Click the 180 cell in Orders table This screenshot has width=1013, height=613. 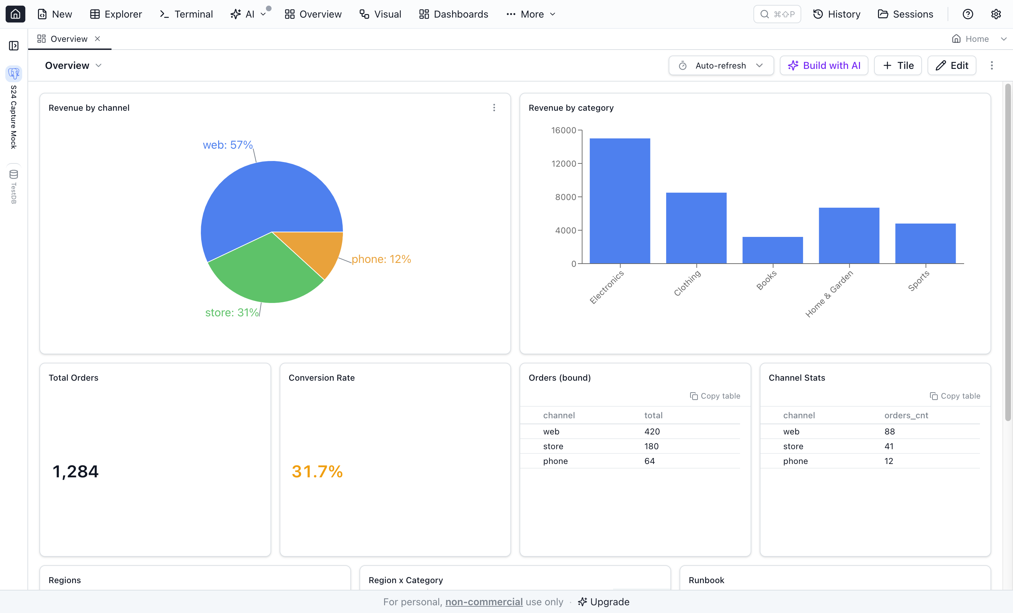click(652, 446)
